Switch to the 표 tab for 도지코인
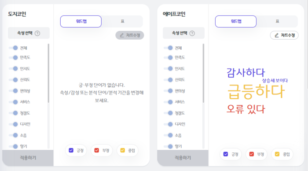This screenshot has height=171, width=308. (122, 21)
